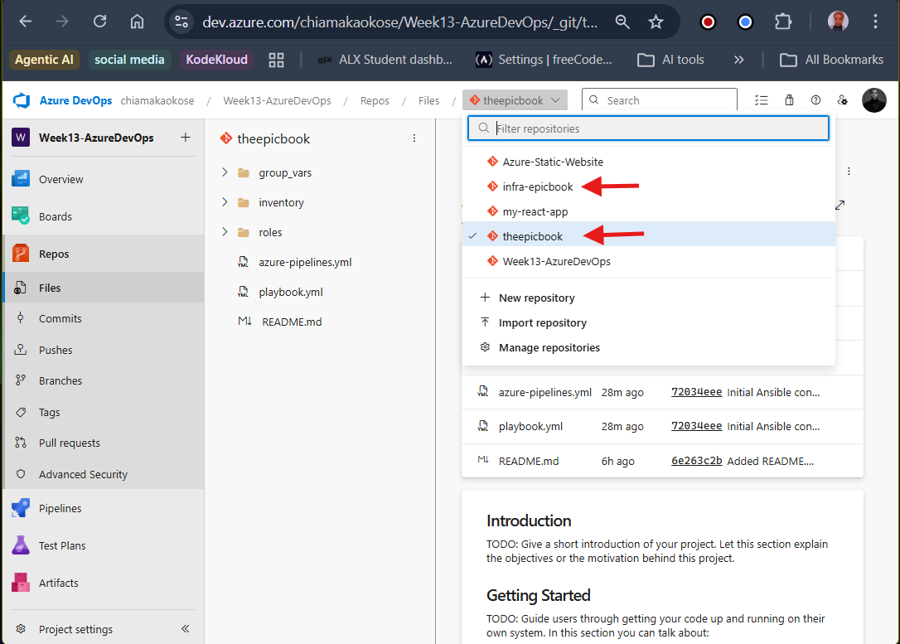The image size is (900, 644).
Task: Expand the roles folder
Action: tap(225, 232)
